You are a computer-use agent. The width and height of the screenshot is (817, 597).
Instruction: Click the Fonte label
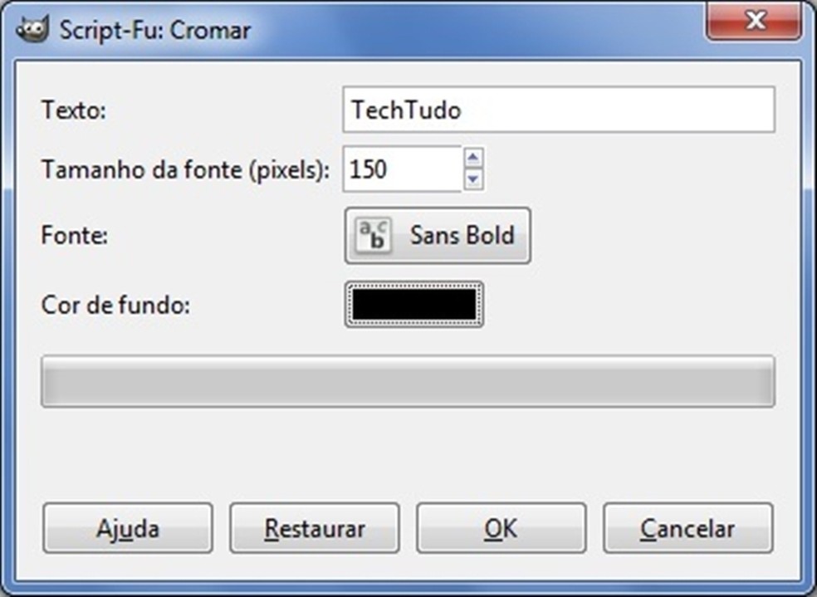click(74, 235)
